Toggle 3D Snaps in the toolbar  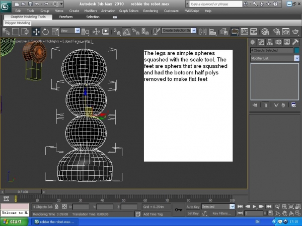[117, 32]
